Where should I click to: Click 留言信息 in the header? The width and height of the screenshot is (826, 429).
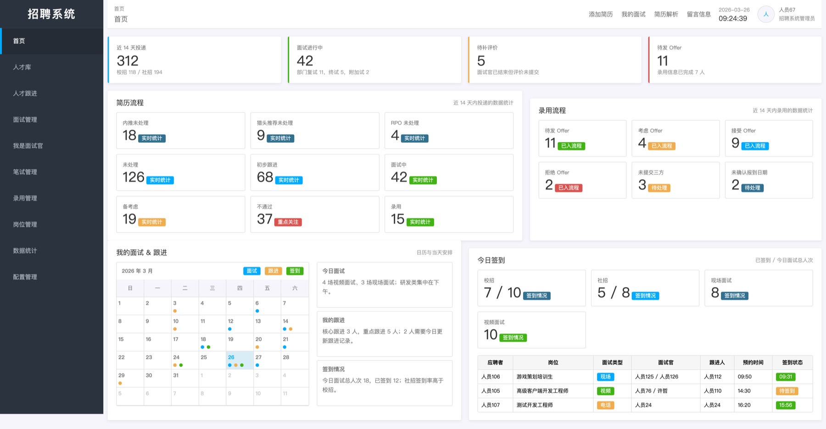(x=698, y=14)
